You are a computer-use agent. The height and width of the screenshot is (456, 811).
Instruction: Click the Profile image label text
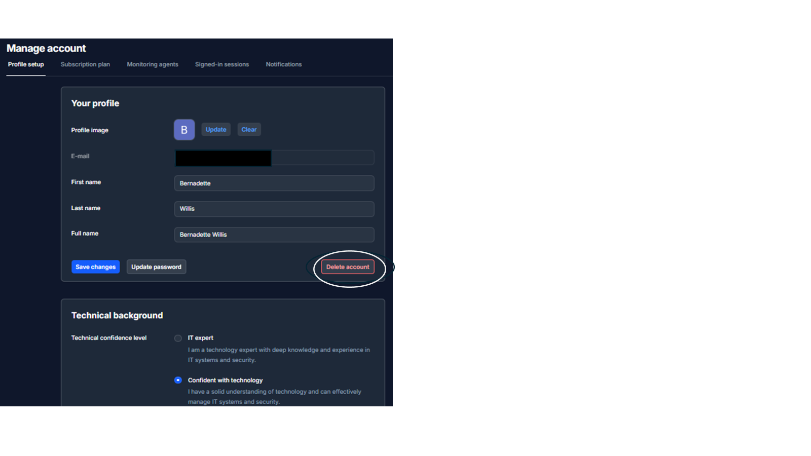(90, 130)
